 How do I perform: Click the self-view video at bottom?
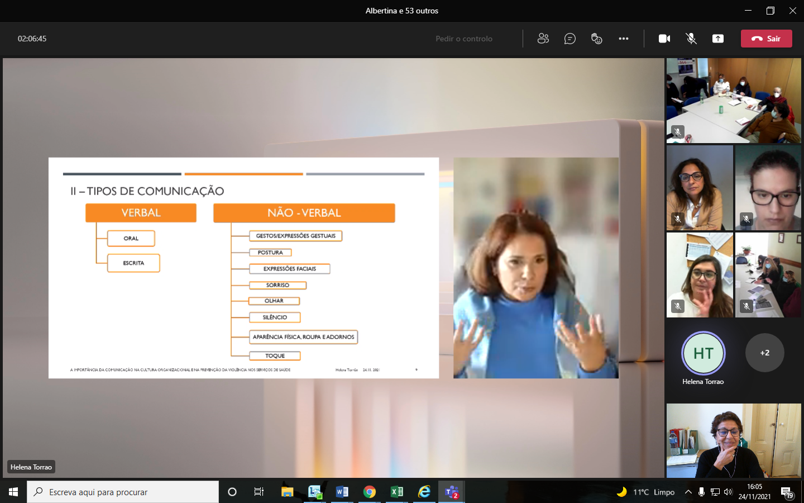click(x=734, y=440)
